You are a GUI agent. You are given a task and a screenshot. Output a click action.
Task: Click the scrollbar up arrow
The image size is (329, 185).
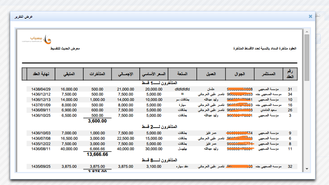coord(307,32)
